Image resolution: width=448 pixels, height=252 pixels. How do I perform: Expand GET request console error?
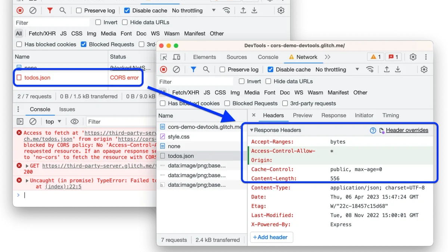[x=27, y=166]
